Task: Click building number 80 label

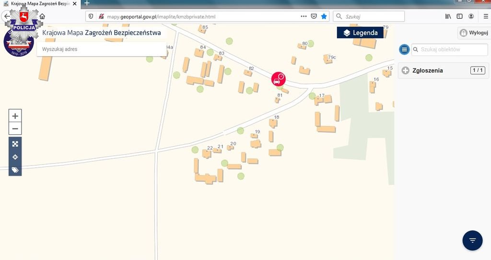Action: click(x=304, y=44)
